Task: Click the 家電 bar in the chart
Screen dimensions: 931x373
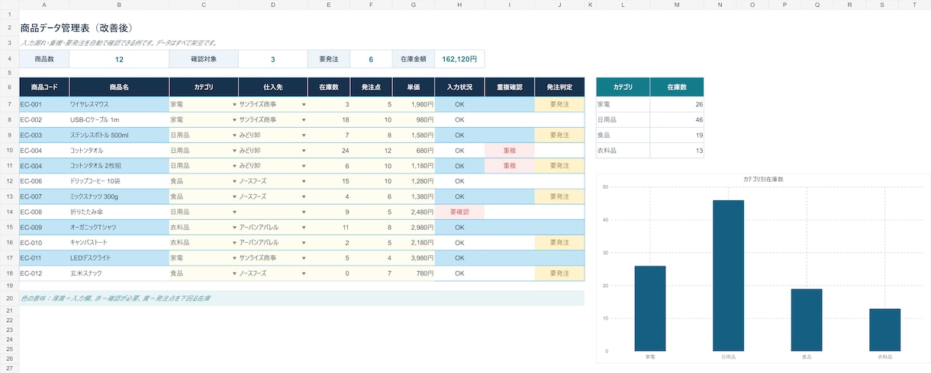Action: click(x=650, y=308)
